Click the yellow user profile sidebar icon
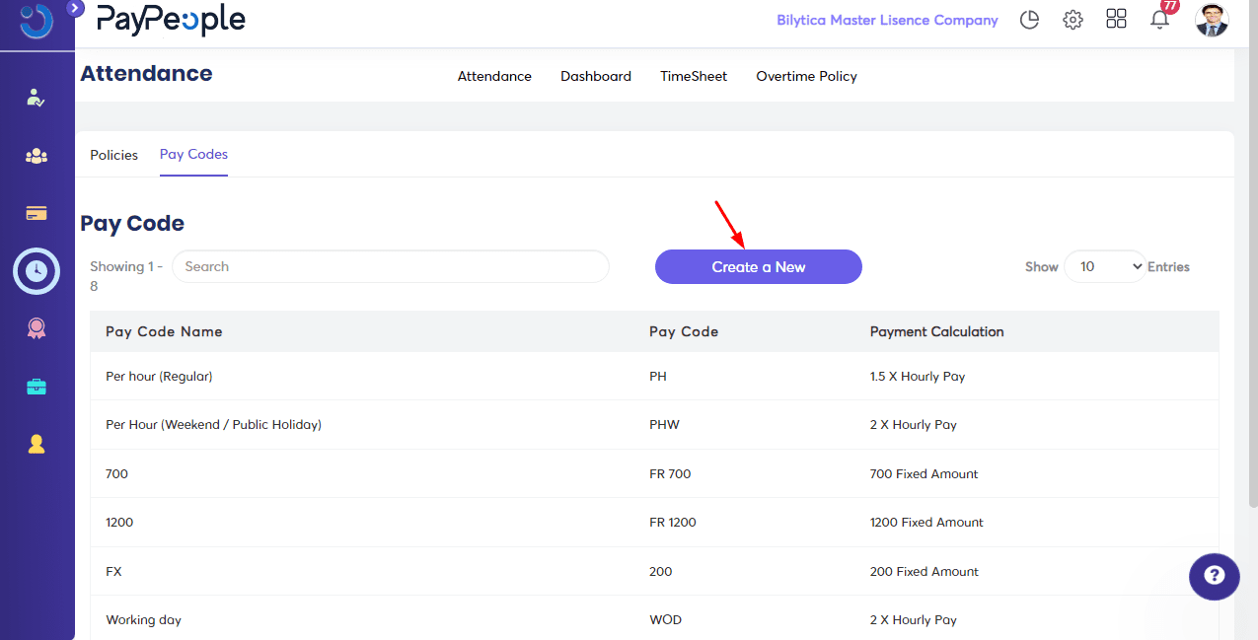This screenshot has width=1258, height=640. 37,444
